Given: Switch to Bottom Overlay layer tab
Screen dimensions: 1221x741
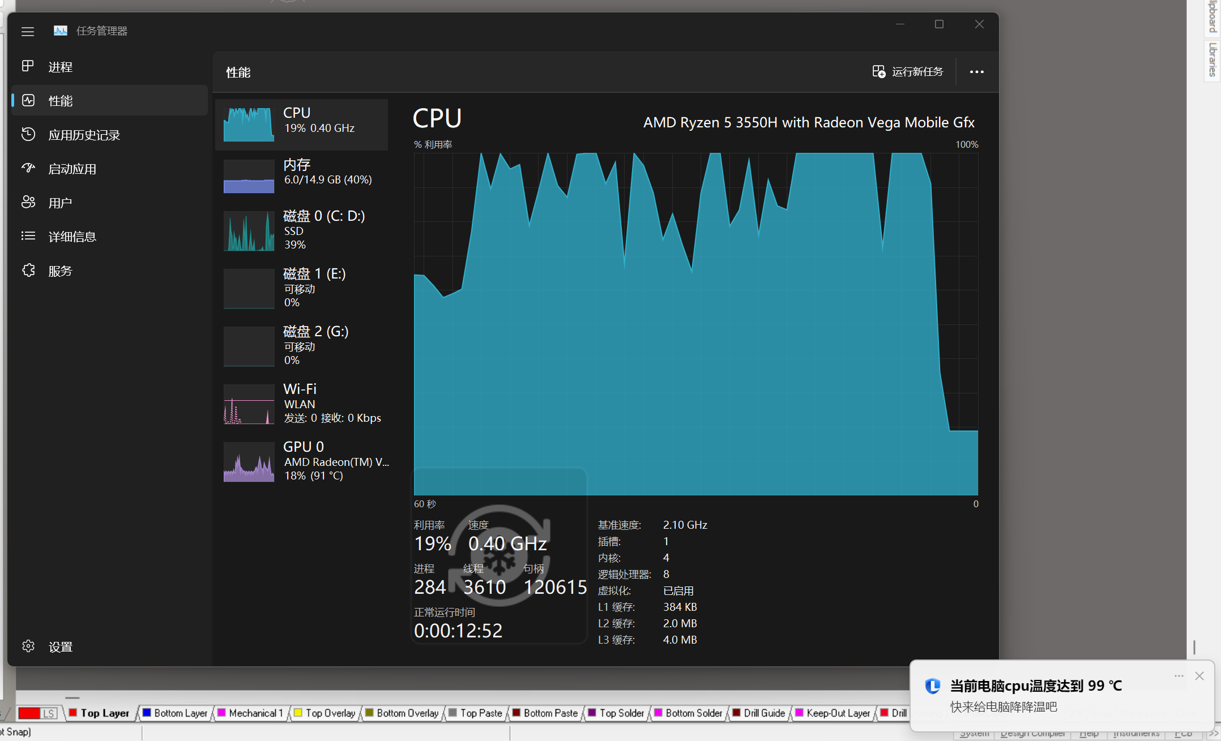Looking at the screenshot, I should (403, 713).
